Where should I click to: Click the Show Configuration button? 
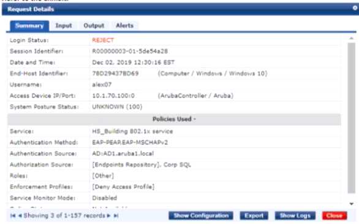point(201,215)
